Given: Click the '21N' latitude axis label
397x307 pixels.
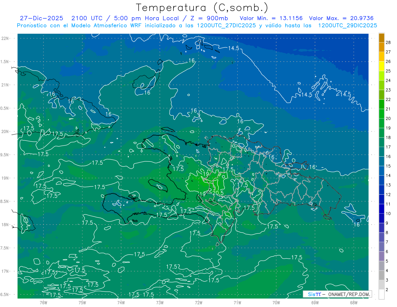Looking at the screenshot, I should [x=6, y=85].
